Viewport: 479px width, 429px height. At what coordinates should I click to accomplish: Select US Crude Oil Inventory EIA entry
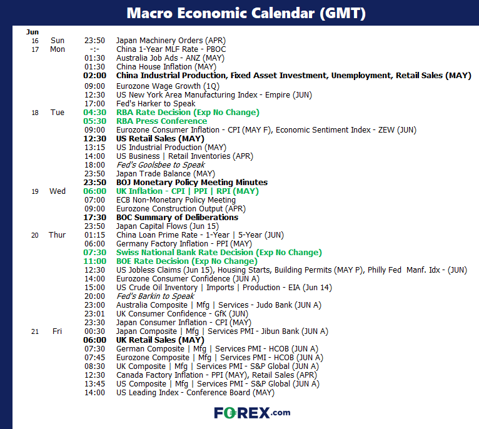[224, 288]
